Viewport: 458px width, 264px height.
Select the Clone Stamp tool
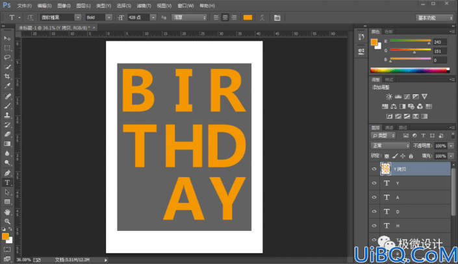7,115
